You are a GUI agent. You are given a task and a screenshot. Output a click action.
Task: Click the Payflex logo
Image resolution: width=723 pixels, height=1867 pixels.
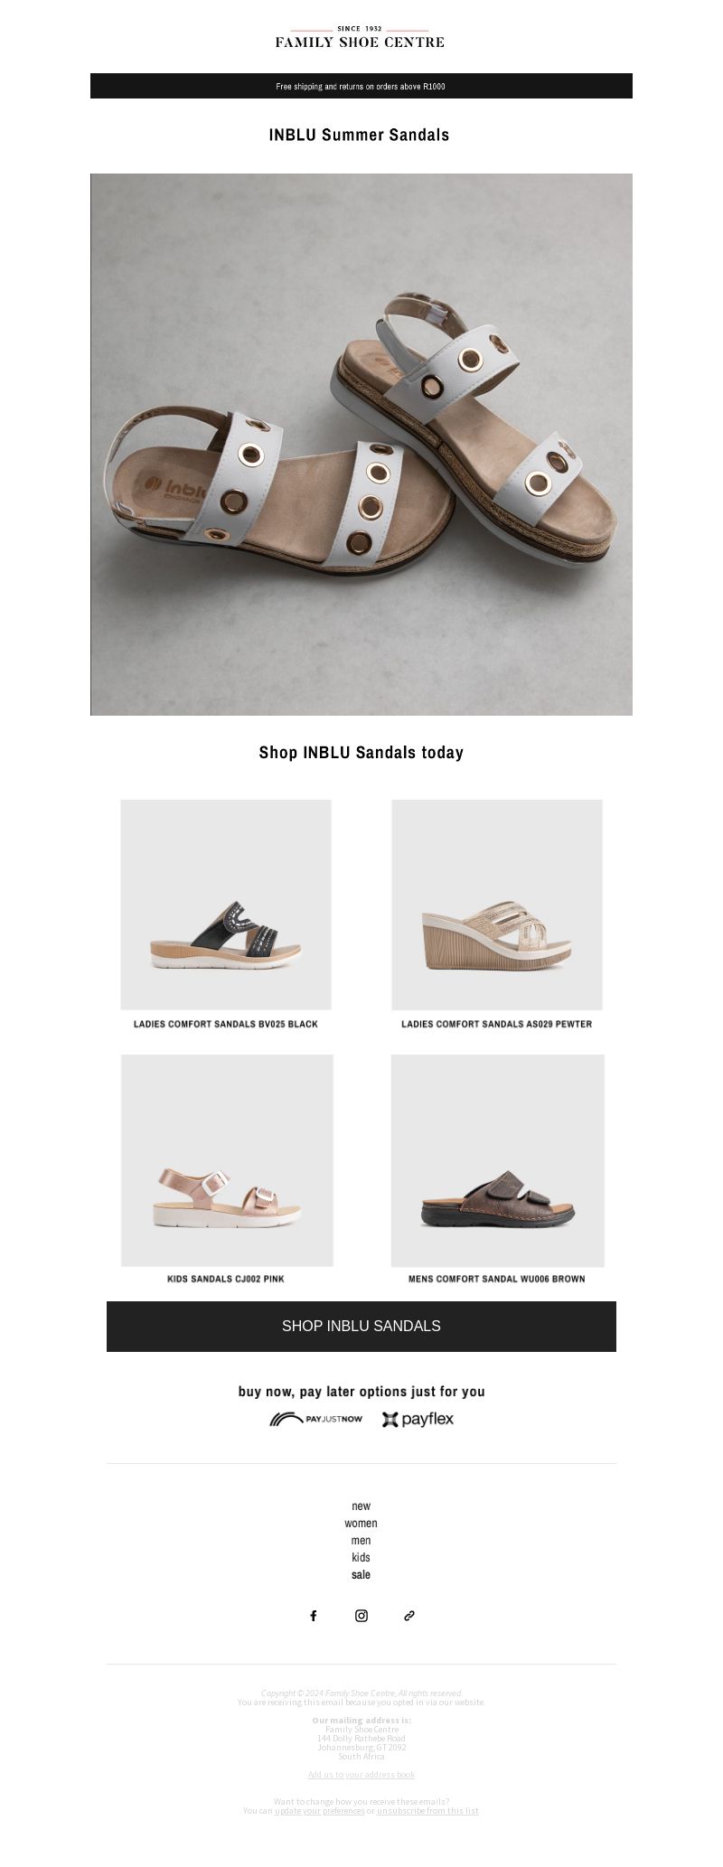(x=418, y=1419)
